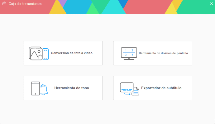Screen dimensions: 215x124
Task: Open "Exportador de subtítulo"
Action: point(153,88)
